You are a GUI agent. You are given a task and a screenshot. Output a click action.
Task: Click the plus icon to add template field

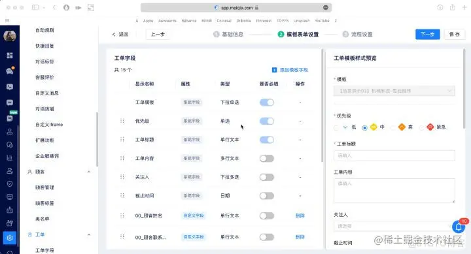[274, 70]
